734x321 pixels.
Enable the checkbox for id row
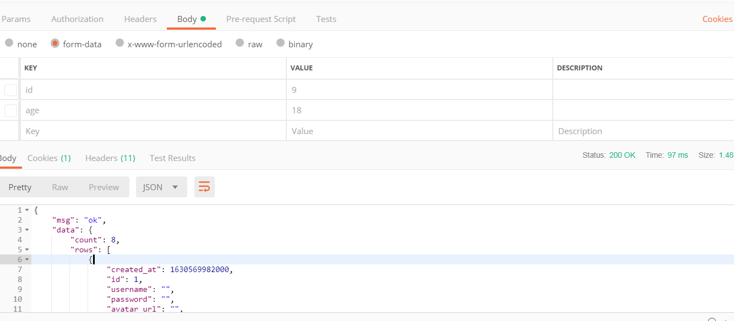11,90
